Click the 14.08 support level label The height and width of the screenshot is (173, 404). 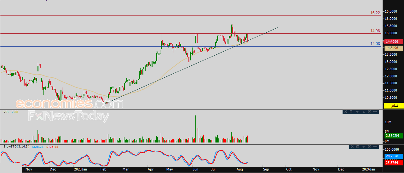click(375, 44)
